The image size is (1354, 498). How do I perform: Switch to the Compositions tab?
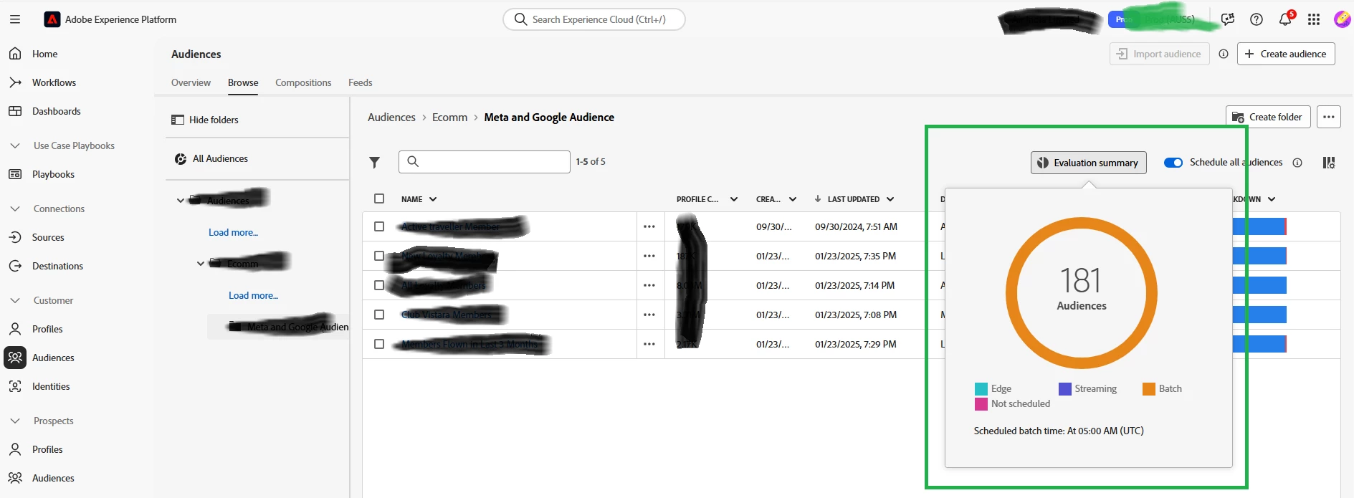[x=303, y=82]
